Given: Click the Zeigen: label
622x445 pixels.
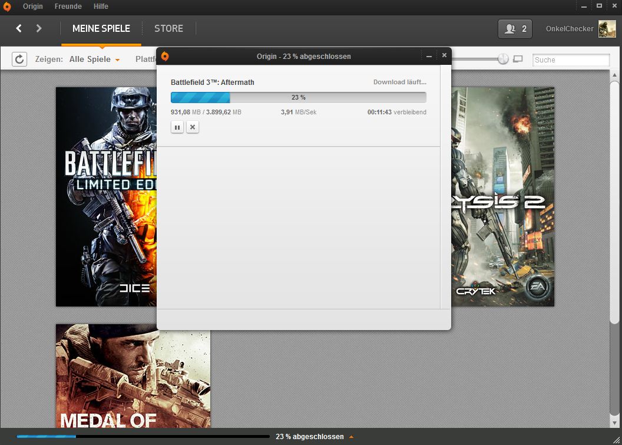Looking at the screenshot, I should click(x=49, y=59).
